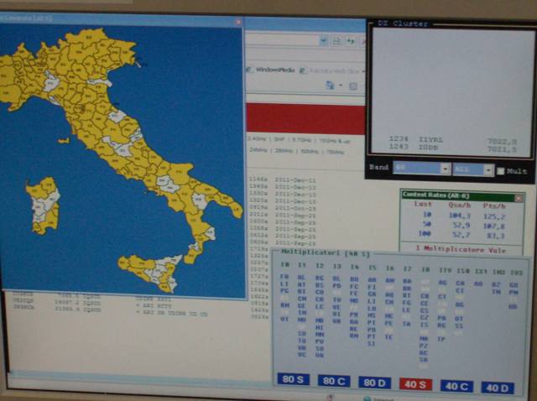
Task: Click the BO multiplier under I4
Action: click(354, 279)
